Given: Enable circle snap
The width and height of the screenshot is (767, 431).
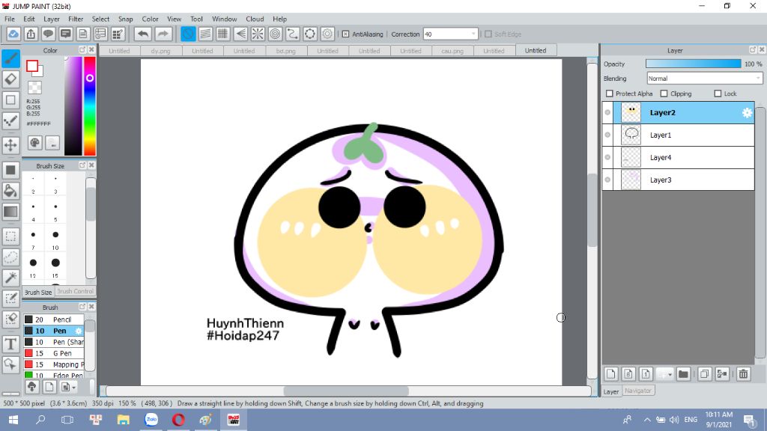Looking at the screenshot, I should pos(276,34).
